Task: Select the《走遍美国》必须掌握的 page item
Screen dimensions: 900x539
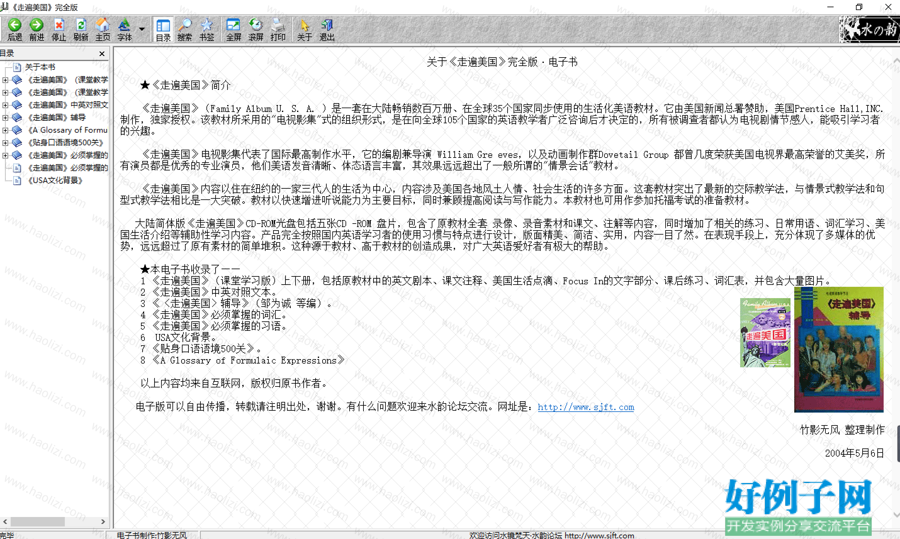Action: (68, 168)
